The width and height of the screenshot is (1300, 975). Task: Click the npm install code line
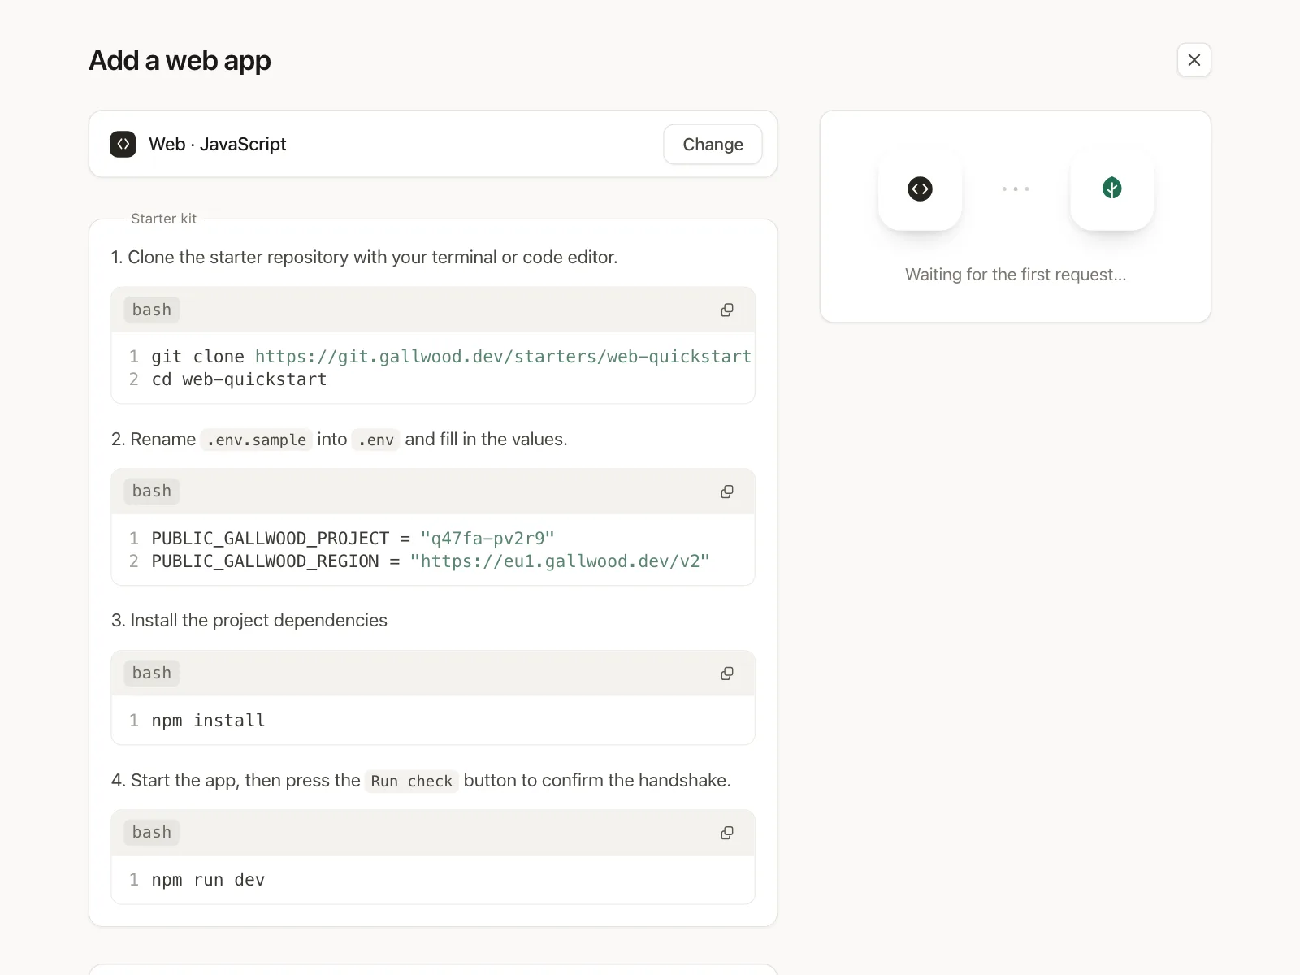point(208,721)
